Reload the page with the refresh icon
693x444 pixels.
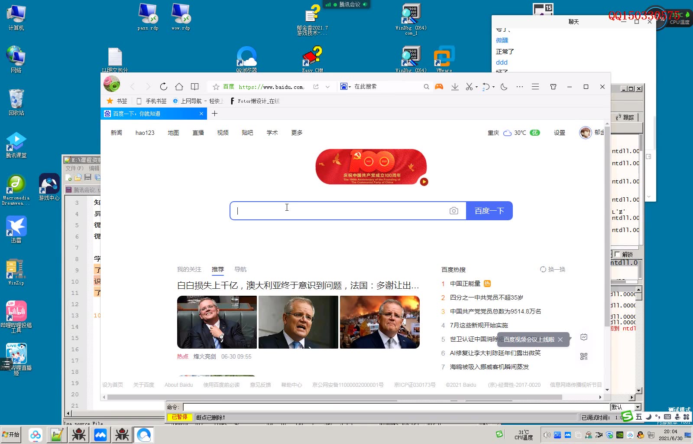coord(163,86)
